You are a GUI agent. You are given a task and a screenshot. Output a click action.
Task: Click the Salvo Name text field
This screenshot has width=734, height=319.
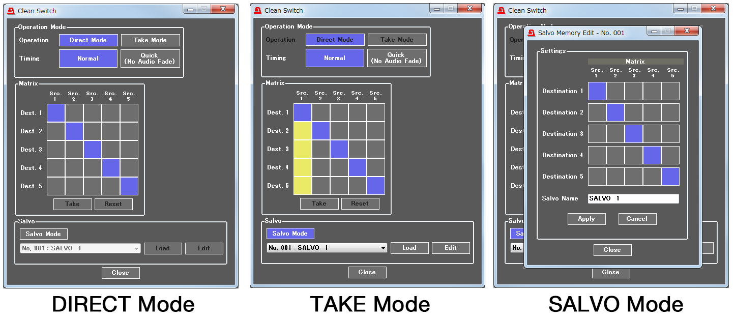click(633, 198)
